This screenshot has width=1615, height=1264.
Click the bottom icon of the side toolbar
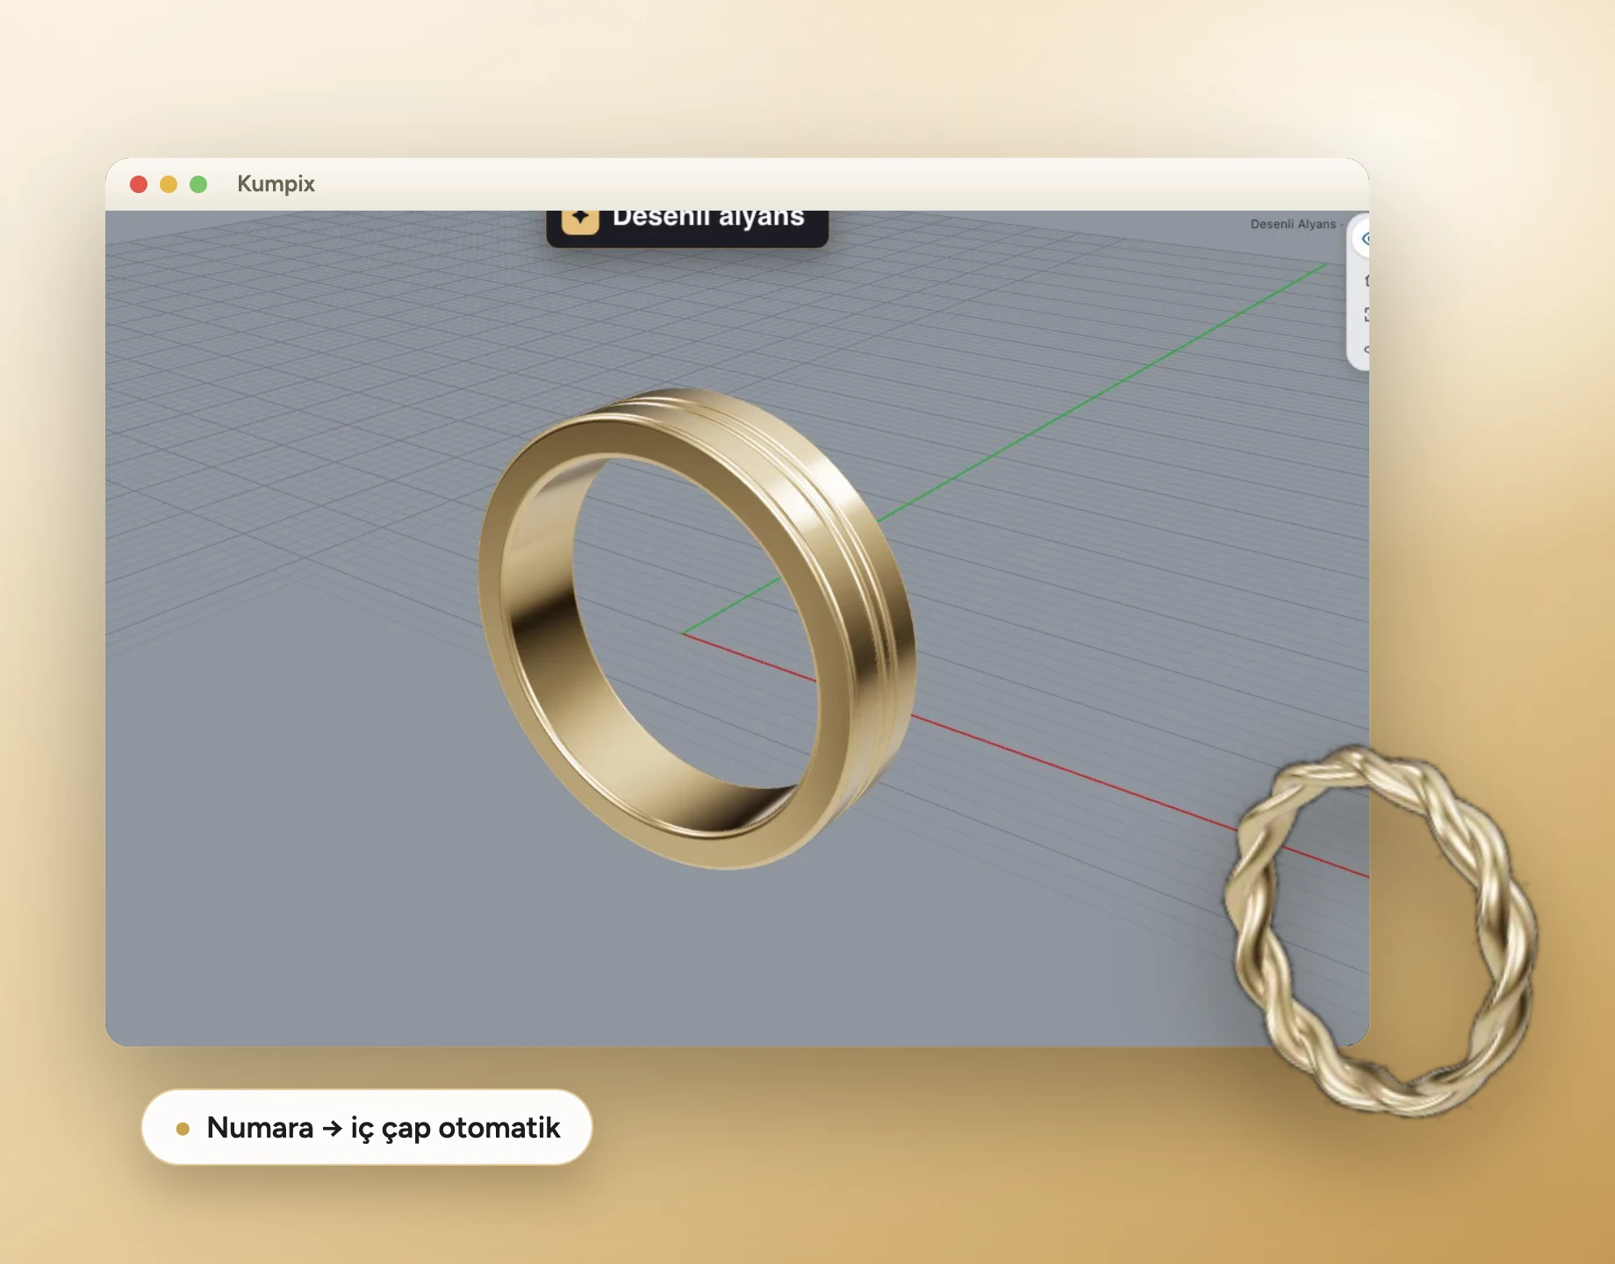(1367, 349)
